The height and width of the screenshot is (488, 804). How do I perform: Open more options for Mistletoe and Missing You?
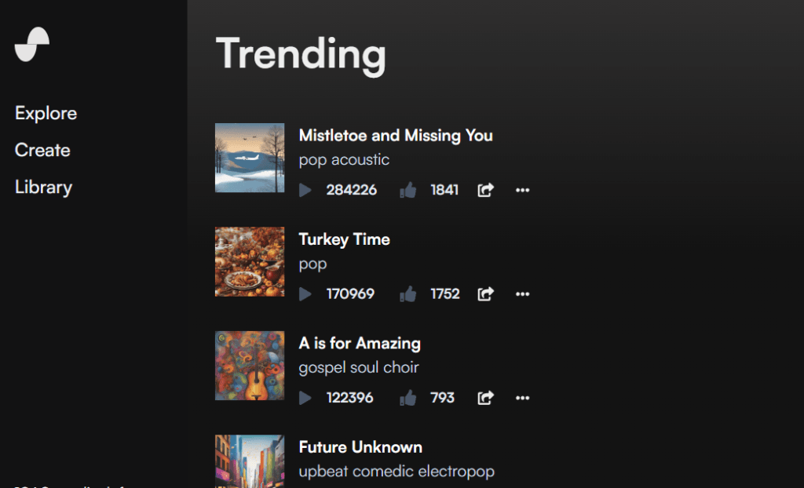522,190
